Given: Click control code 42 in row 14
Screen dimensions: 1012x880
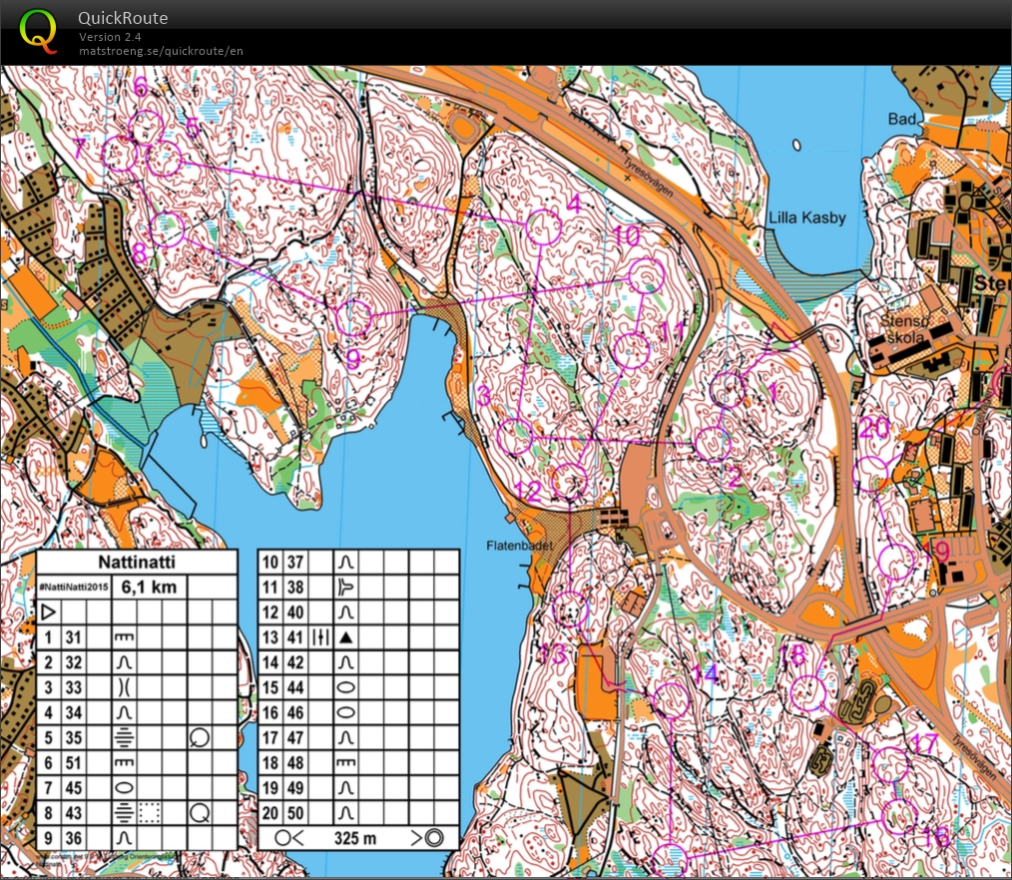Looking at the screenshot, I should tap(295, 662).
